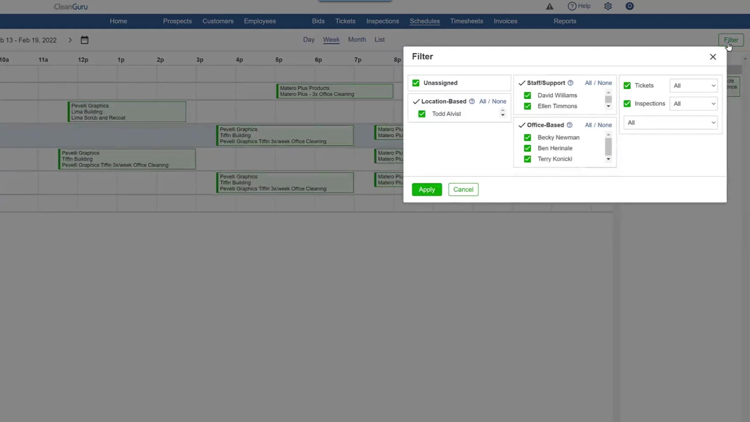Image resolution: width=750 pixels, height=422 pixels.
Task: Apply the filter settings
Action: [427, 190]
